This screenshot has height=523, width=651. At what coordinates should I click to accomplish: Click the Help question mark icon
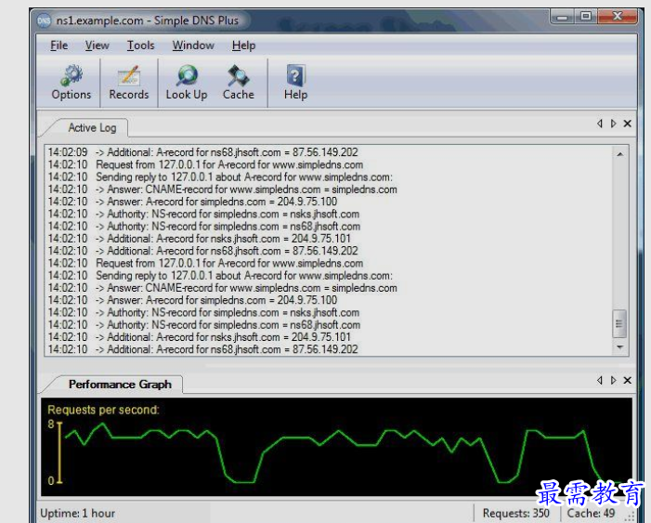click(295, 75)
